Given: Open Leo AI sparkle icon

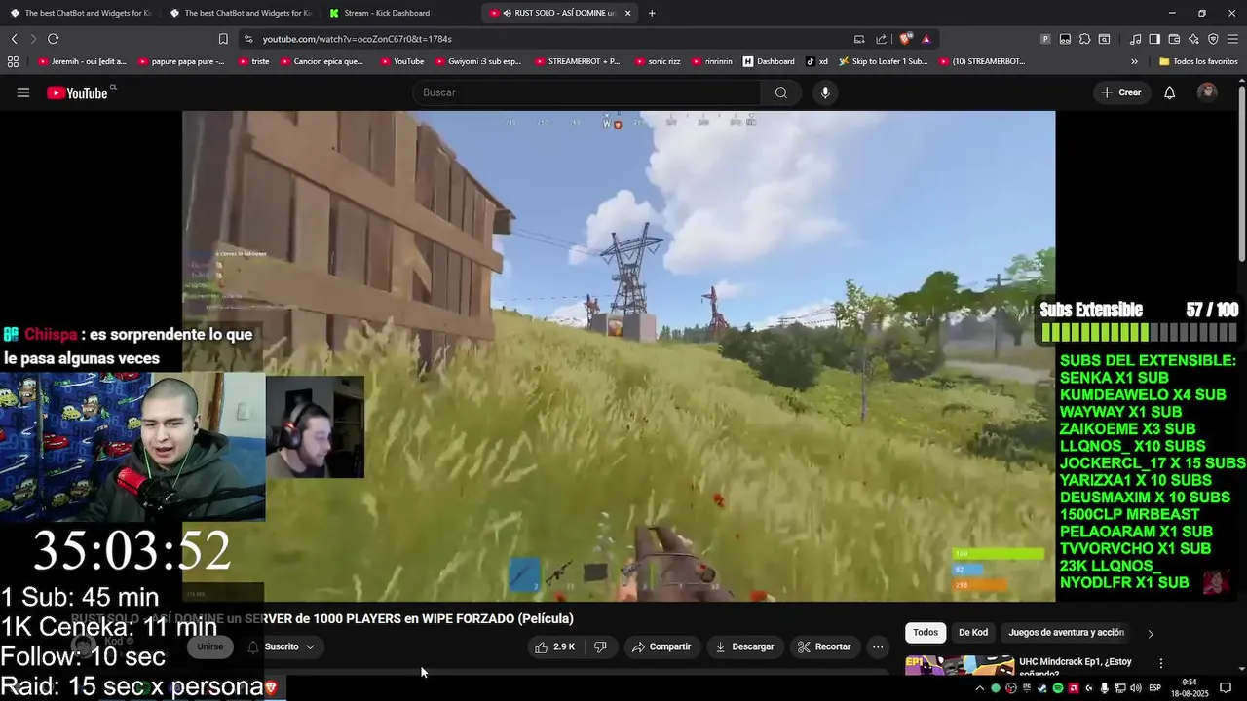Looking at the screenshot, I should coord(1193,39).
